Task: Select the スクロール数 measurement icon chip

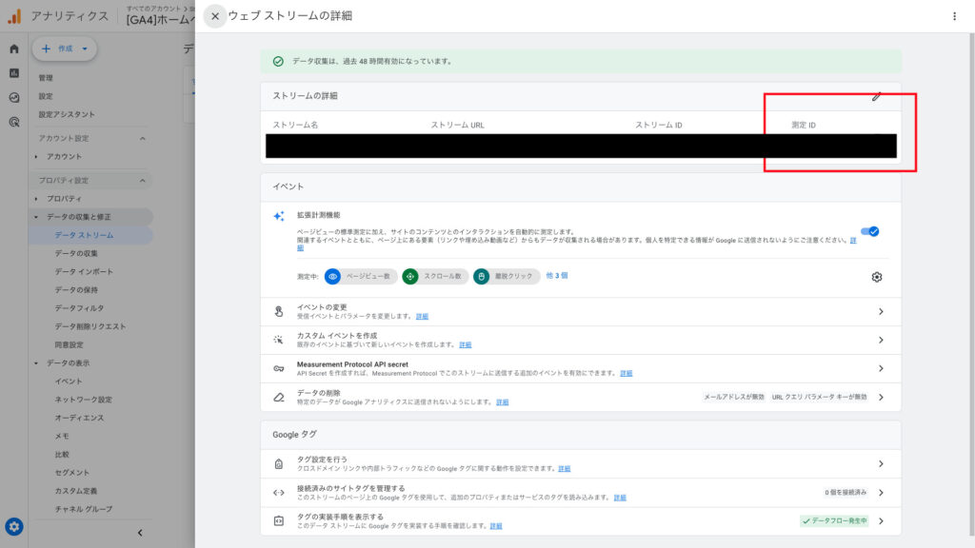Action: point(411,278)
